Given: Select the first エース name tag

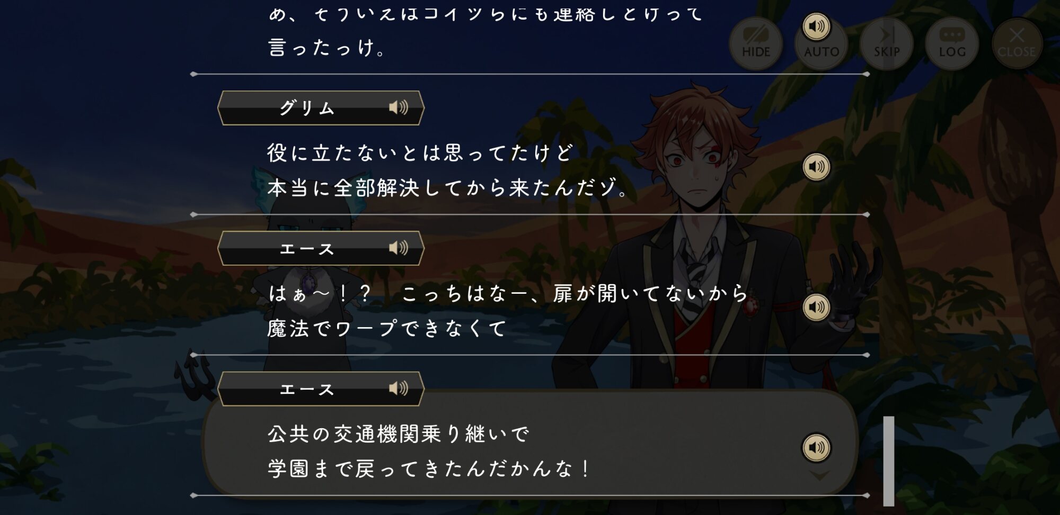Looking at the screenshot, I should 321,248.
